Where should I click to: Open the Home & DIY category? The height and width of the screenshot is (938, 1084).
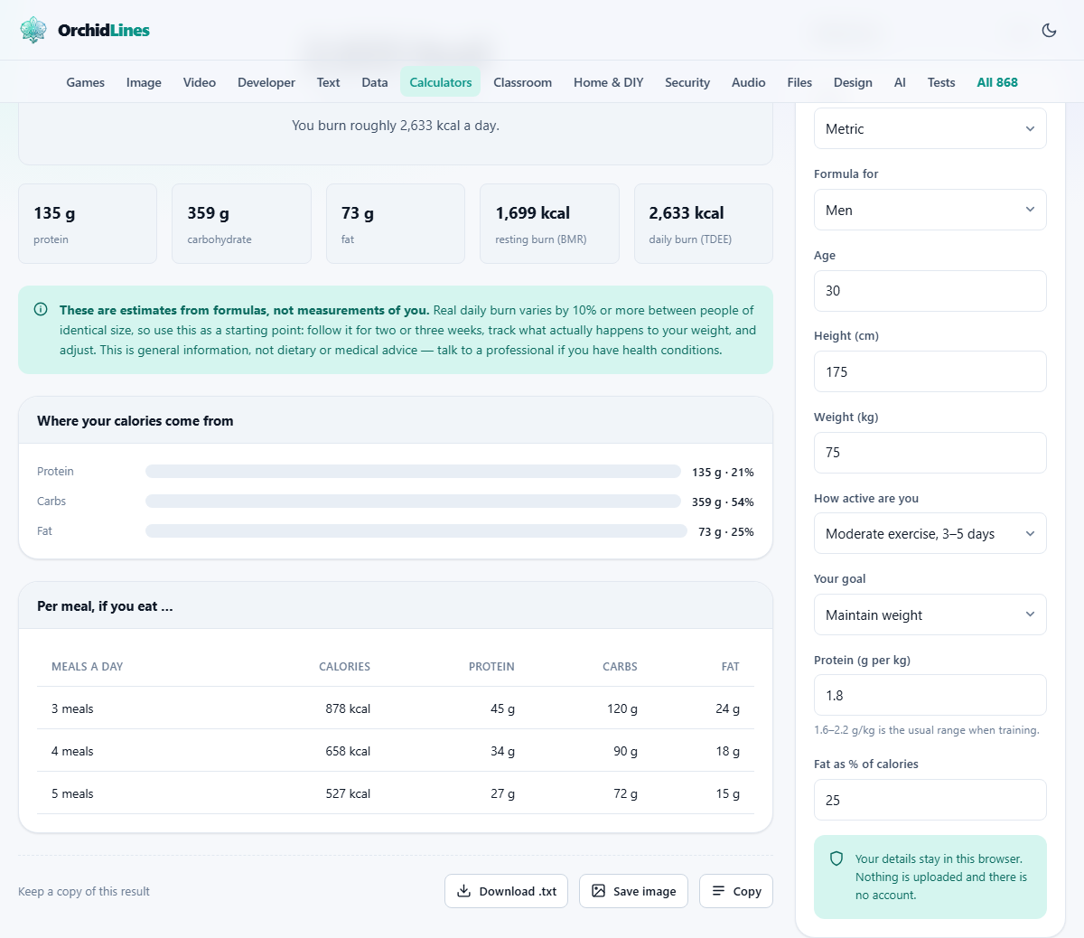tap(609, 82)
